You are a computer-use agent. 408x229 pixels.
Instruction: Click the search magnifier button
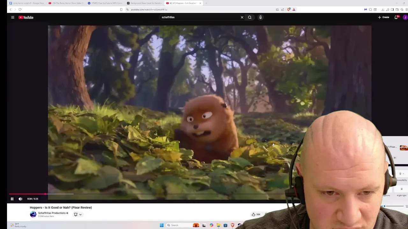(x=250, y=17)
